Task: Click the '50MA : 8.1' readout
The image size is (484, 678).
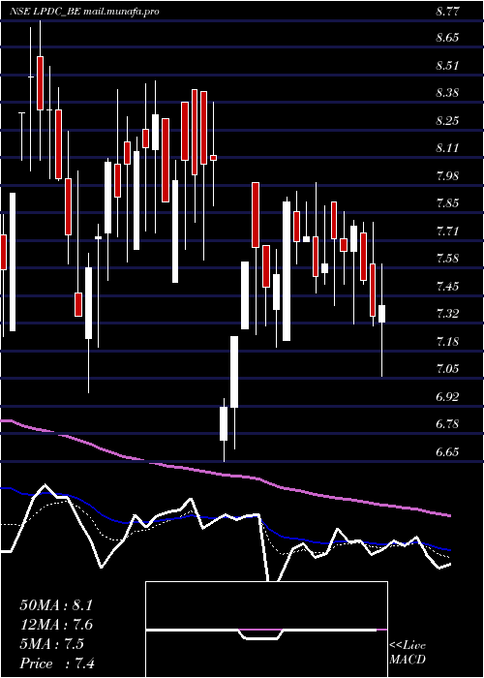Action: pos(56,605)
